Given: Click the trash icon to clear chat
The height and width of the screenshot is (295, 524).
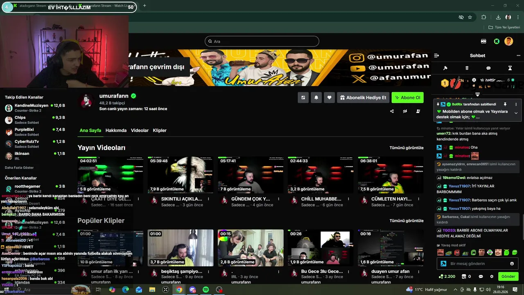Looking at the screenshot, I should pos(467,68).
